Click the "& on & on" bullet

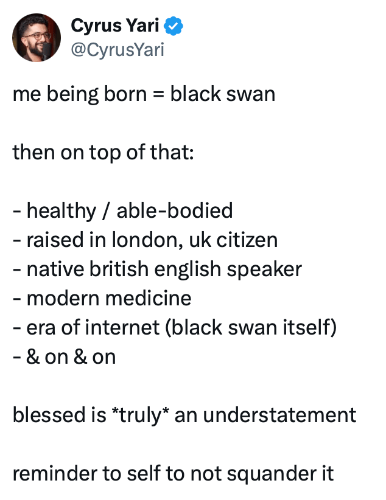[x=64, y=356]
